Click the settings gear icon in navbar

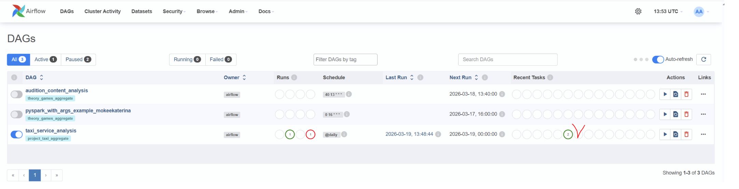tap(638, 11)
